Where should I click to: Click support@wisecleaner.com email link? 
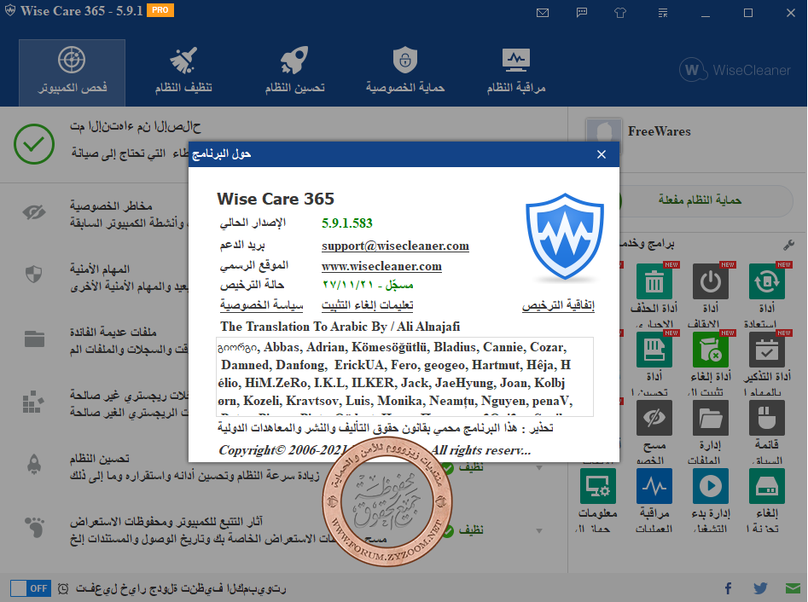coord(395,246)
